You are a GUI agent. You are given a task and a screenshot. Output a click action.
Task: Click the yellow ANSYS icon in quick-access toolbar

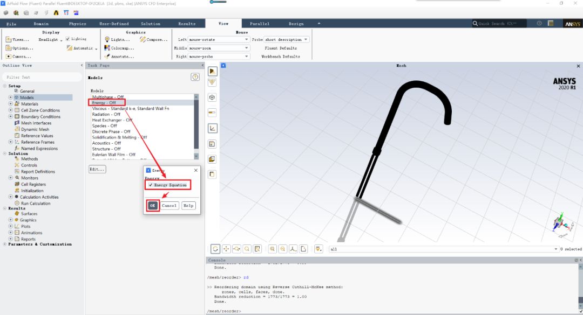(x=56, y=12)
